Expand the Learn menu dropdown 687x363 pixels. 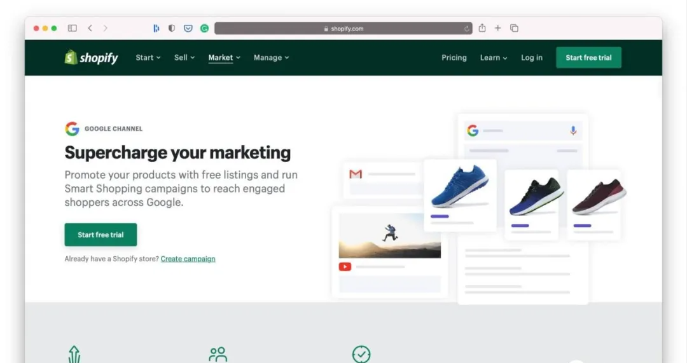[494, 57]
